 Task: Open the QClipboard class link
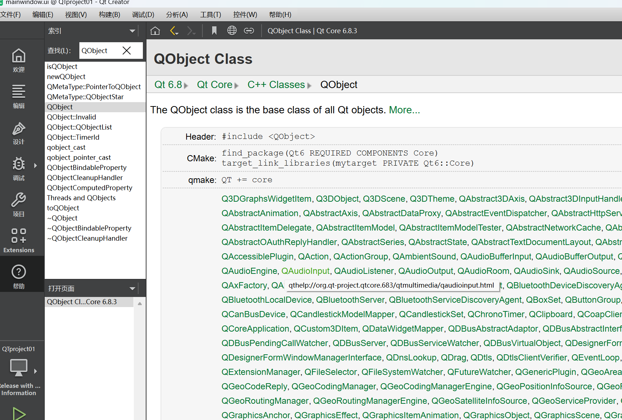point(551,314)
